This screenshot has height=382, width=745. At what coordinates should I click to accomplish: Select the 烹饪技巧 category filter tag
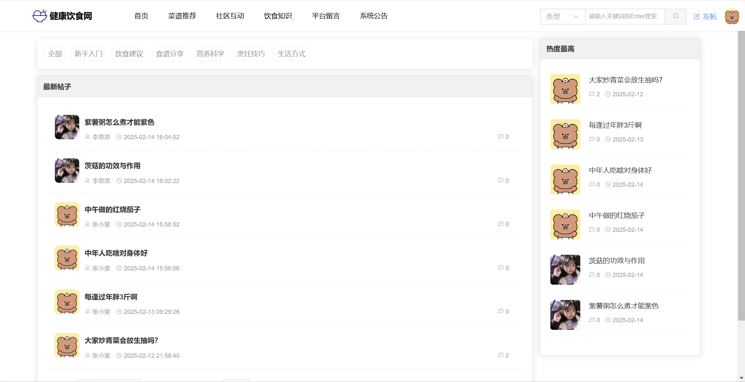251,54
